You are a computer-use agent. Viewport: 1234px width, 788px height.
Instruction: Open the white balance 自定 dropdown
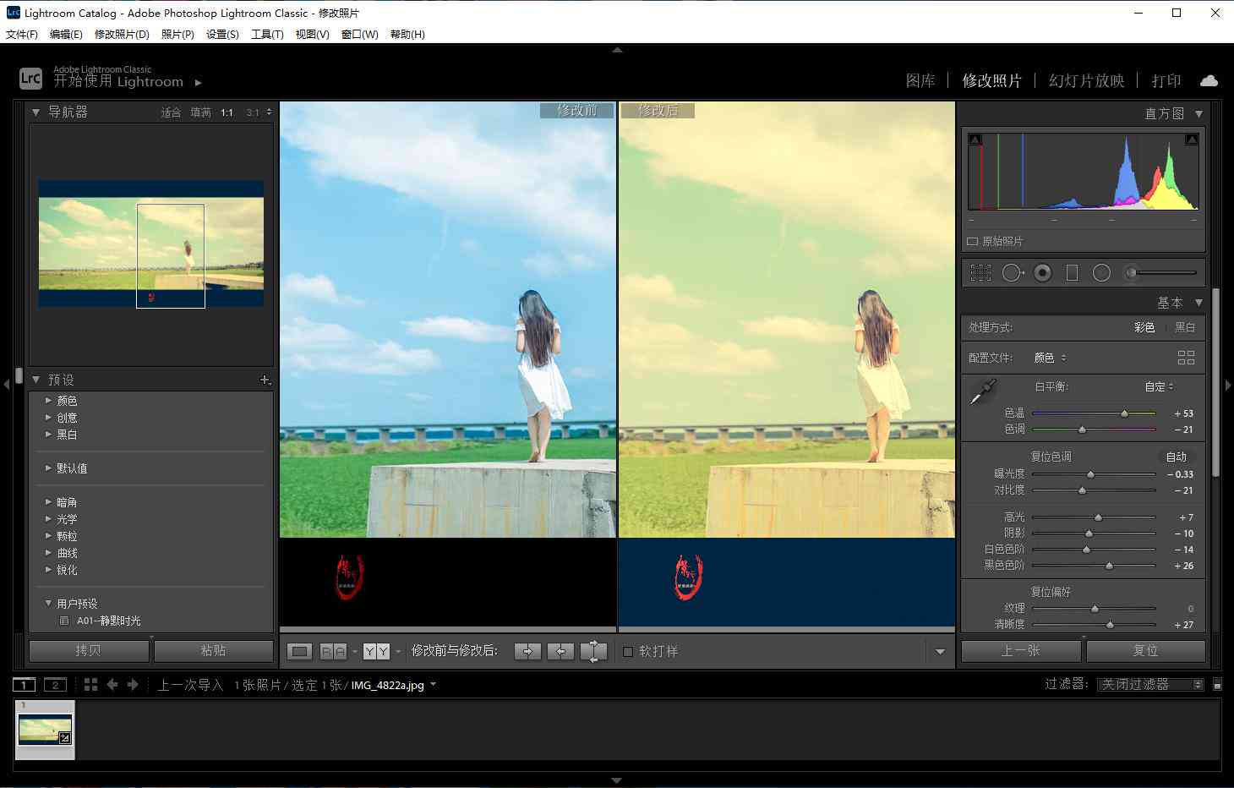coord(1159,386)
